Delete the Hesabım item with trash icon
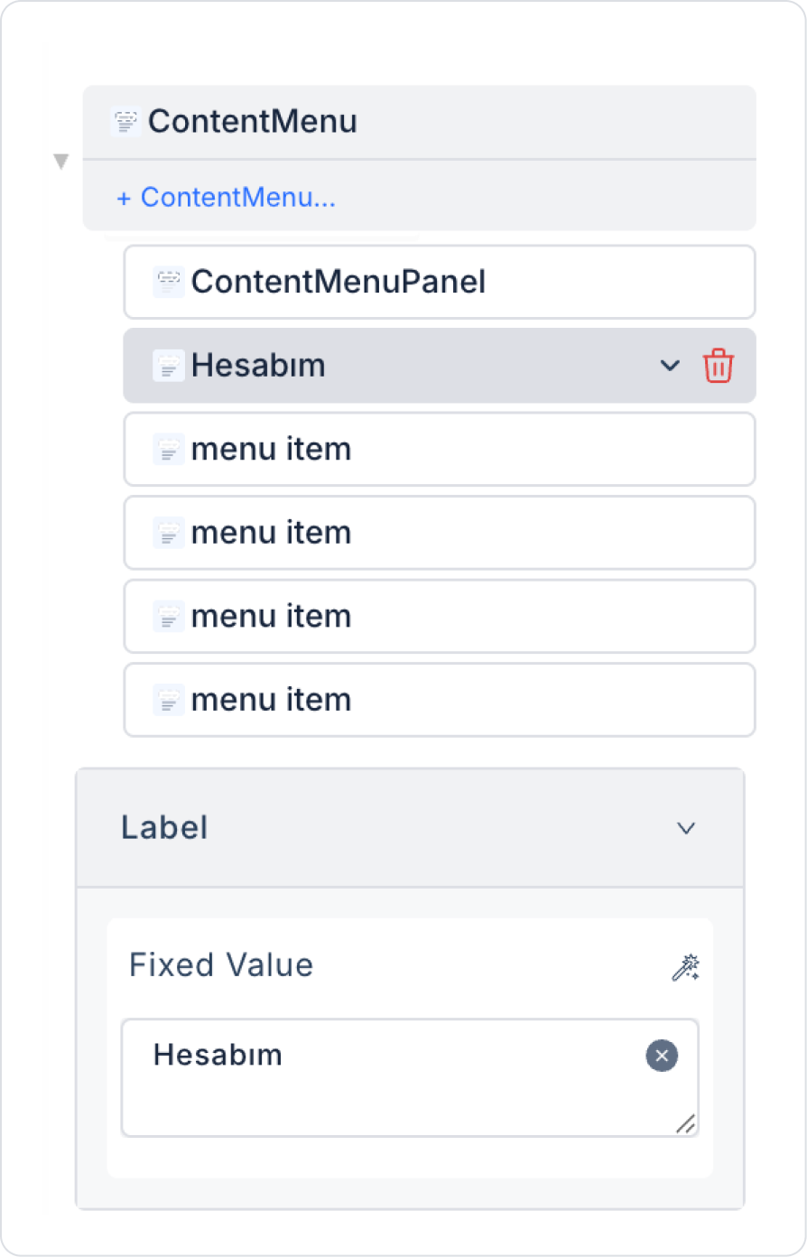 point(719,366)
